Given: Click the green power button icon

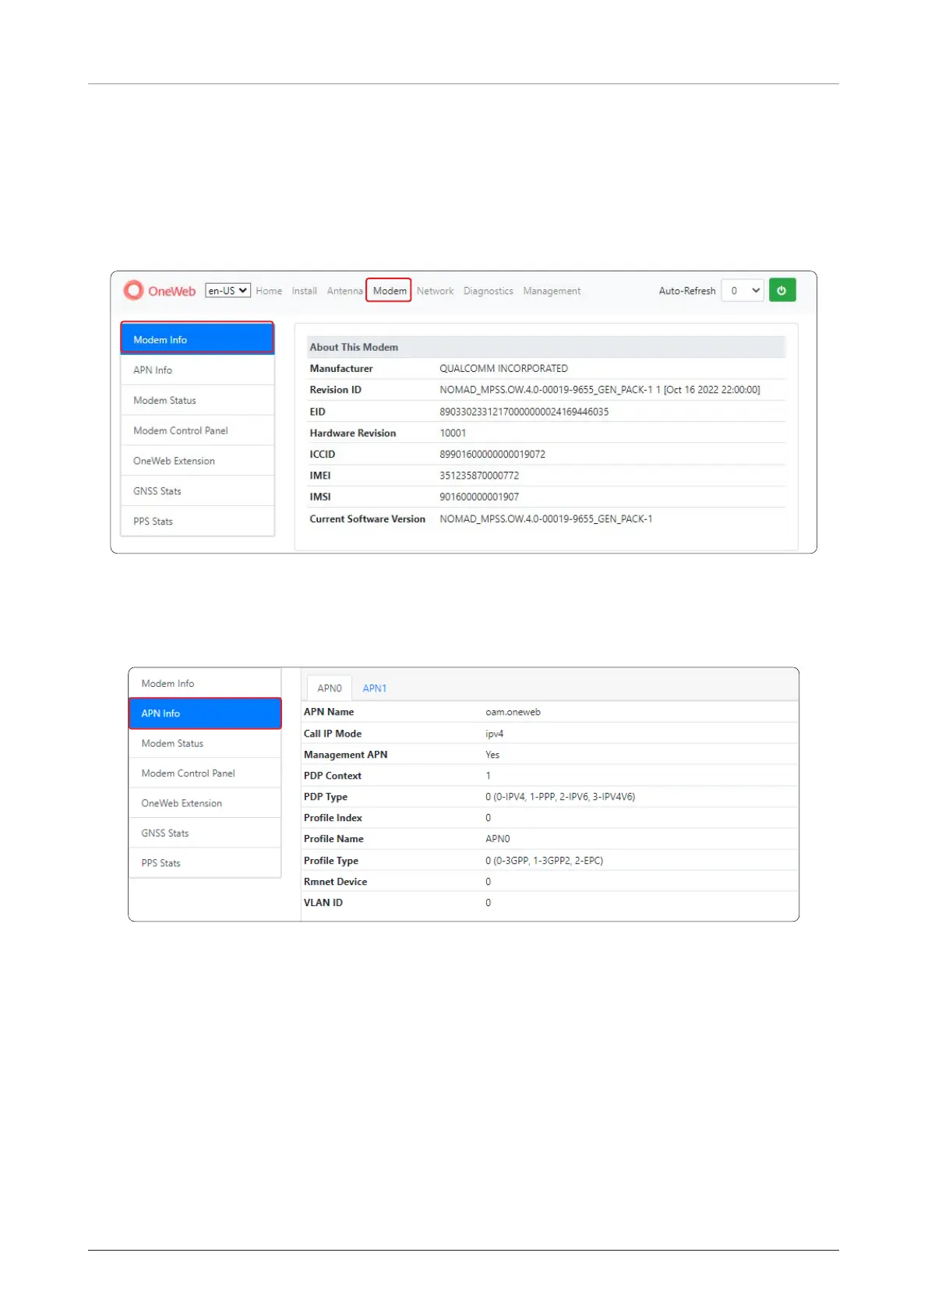Looking at the screenshot, I should click(782, 290).
